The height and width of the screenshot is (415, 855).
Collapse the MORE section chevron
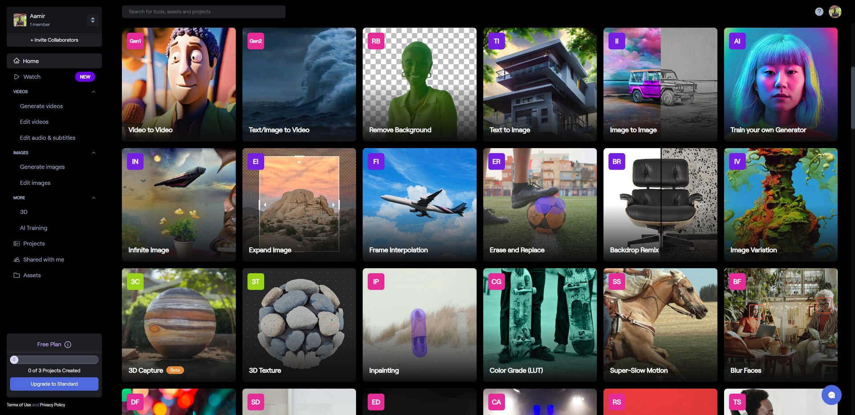(x=94, y=198)
